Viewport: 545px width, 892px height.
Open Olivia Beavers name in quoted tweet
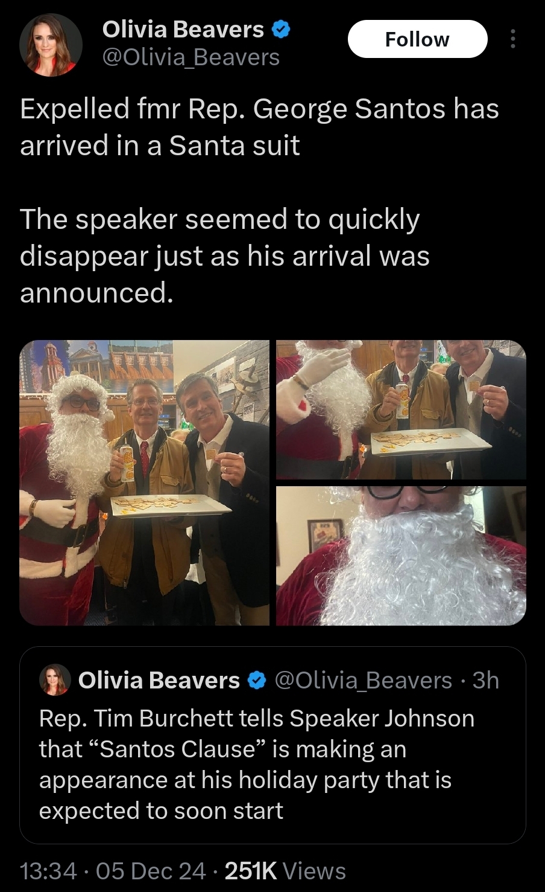click(x=159, y=681)
